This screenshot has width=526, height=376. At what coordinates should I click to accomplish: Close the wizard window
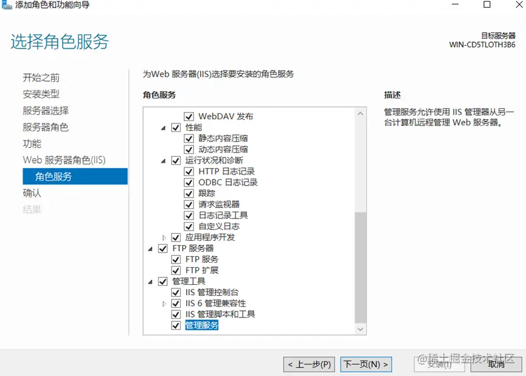(x=519, y=4)
